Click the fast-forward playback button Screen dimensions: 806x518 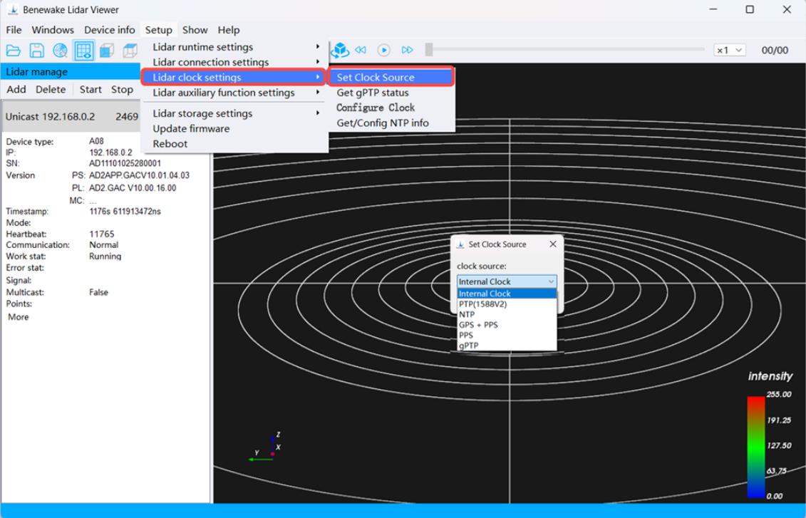(407, 50)
